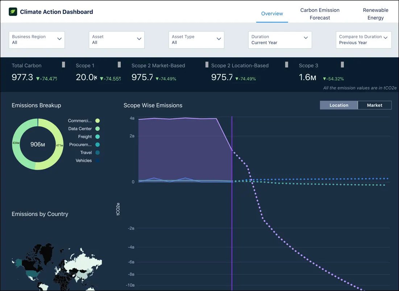
Task: Toggle the Vehicles series visibility
Action: pos(97,161)
